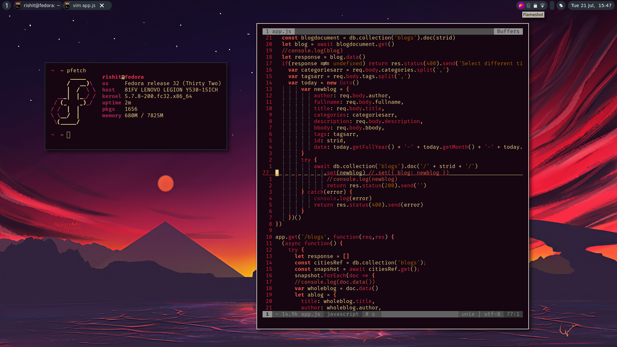Click the javascript filetype in vim statusline

point(343,314)
